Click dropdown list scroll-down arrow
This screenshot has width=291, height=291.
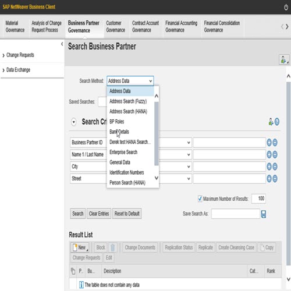point(157,178)
